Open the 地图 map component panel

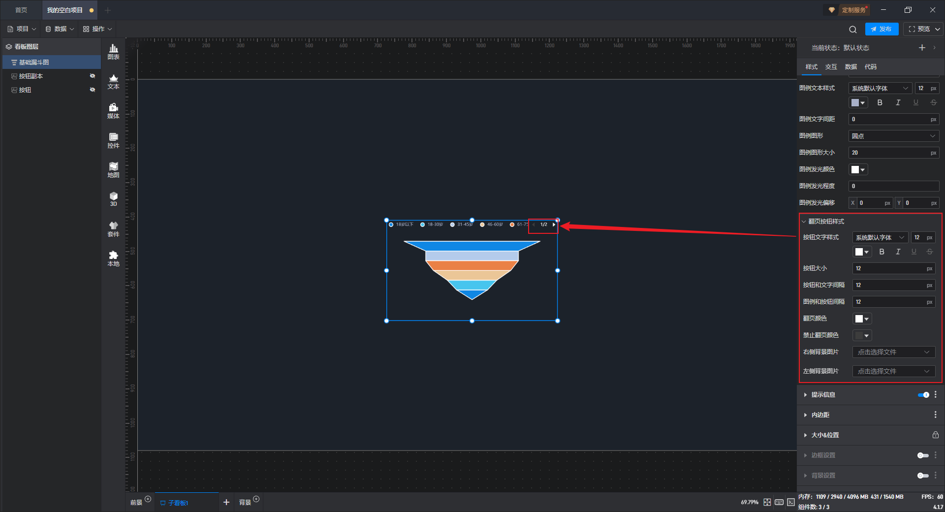(x=113, y=170)
